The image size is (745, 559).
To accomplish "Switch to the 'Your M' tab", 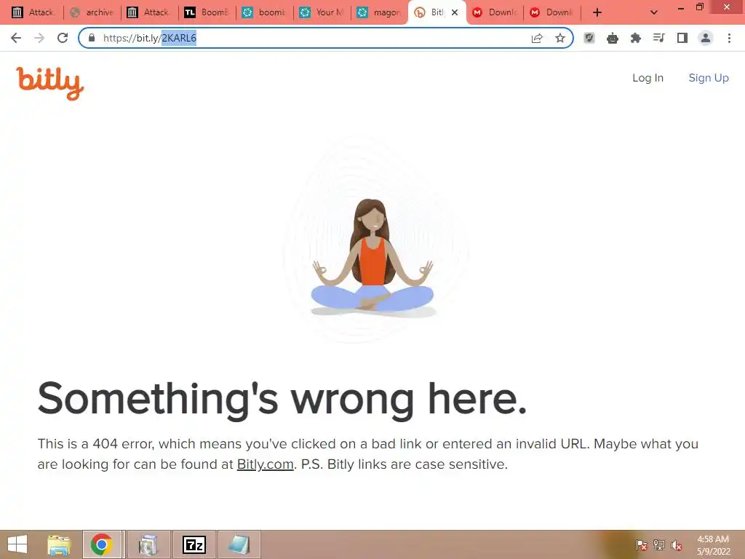I will click(322, 12).
